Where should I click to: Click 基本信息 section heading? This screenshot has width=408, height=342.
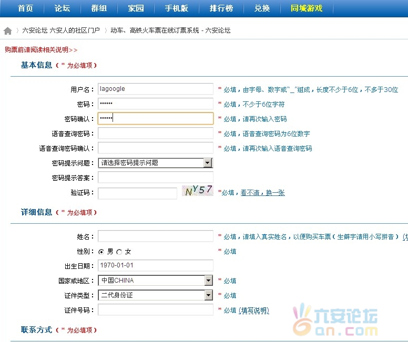(36, 65)
